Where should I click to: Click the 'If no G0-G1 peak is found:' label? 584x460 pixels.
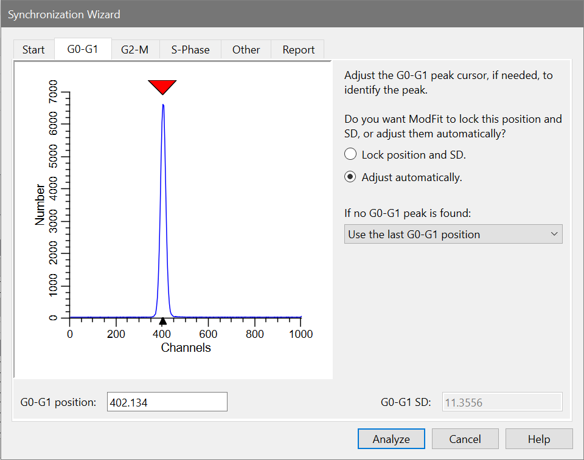[408, 213]
